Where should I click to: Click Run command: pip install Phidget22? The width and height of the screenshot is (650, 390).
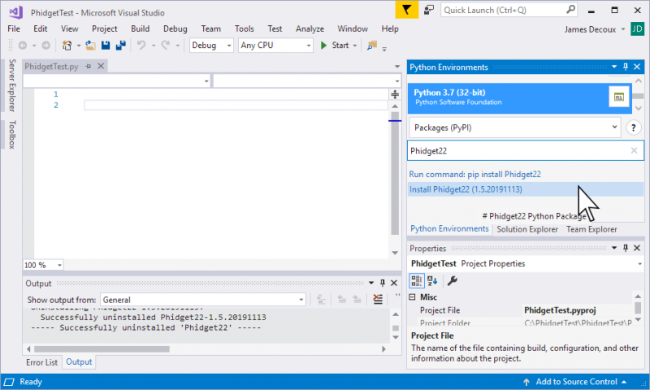[474, 174]
